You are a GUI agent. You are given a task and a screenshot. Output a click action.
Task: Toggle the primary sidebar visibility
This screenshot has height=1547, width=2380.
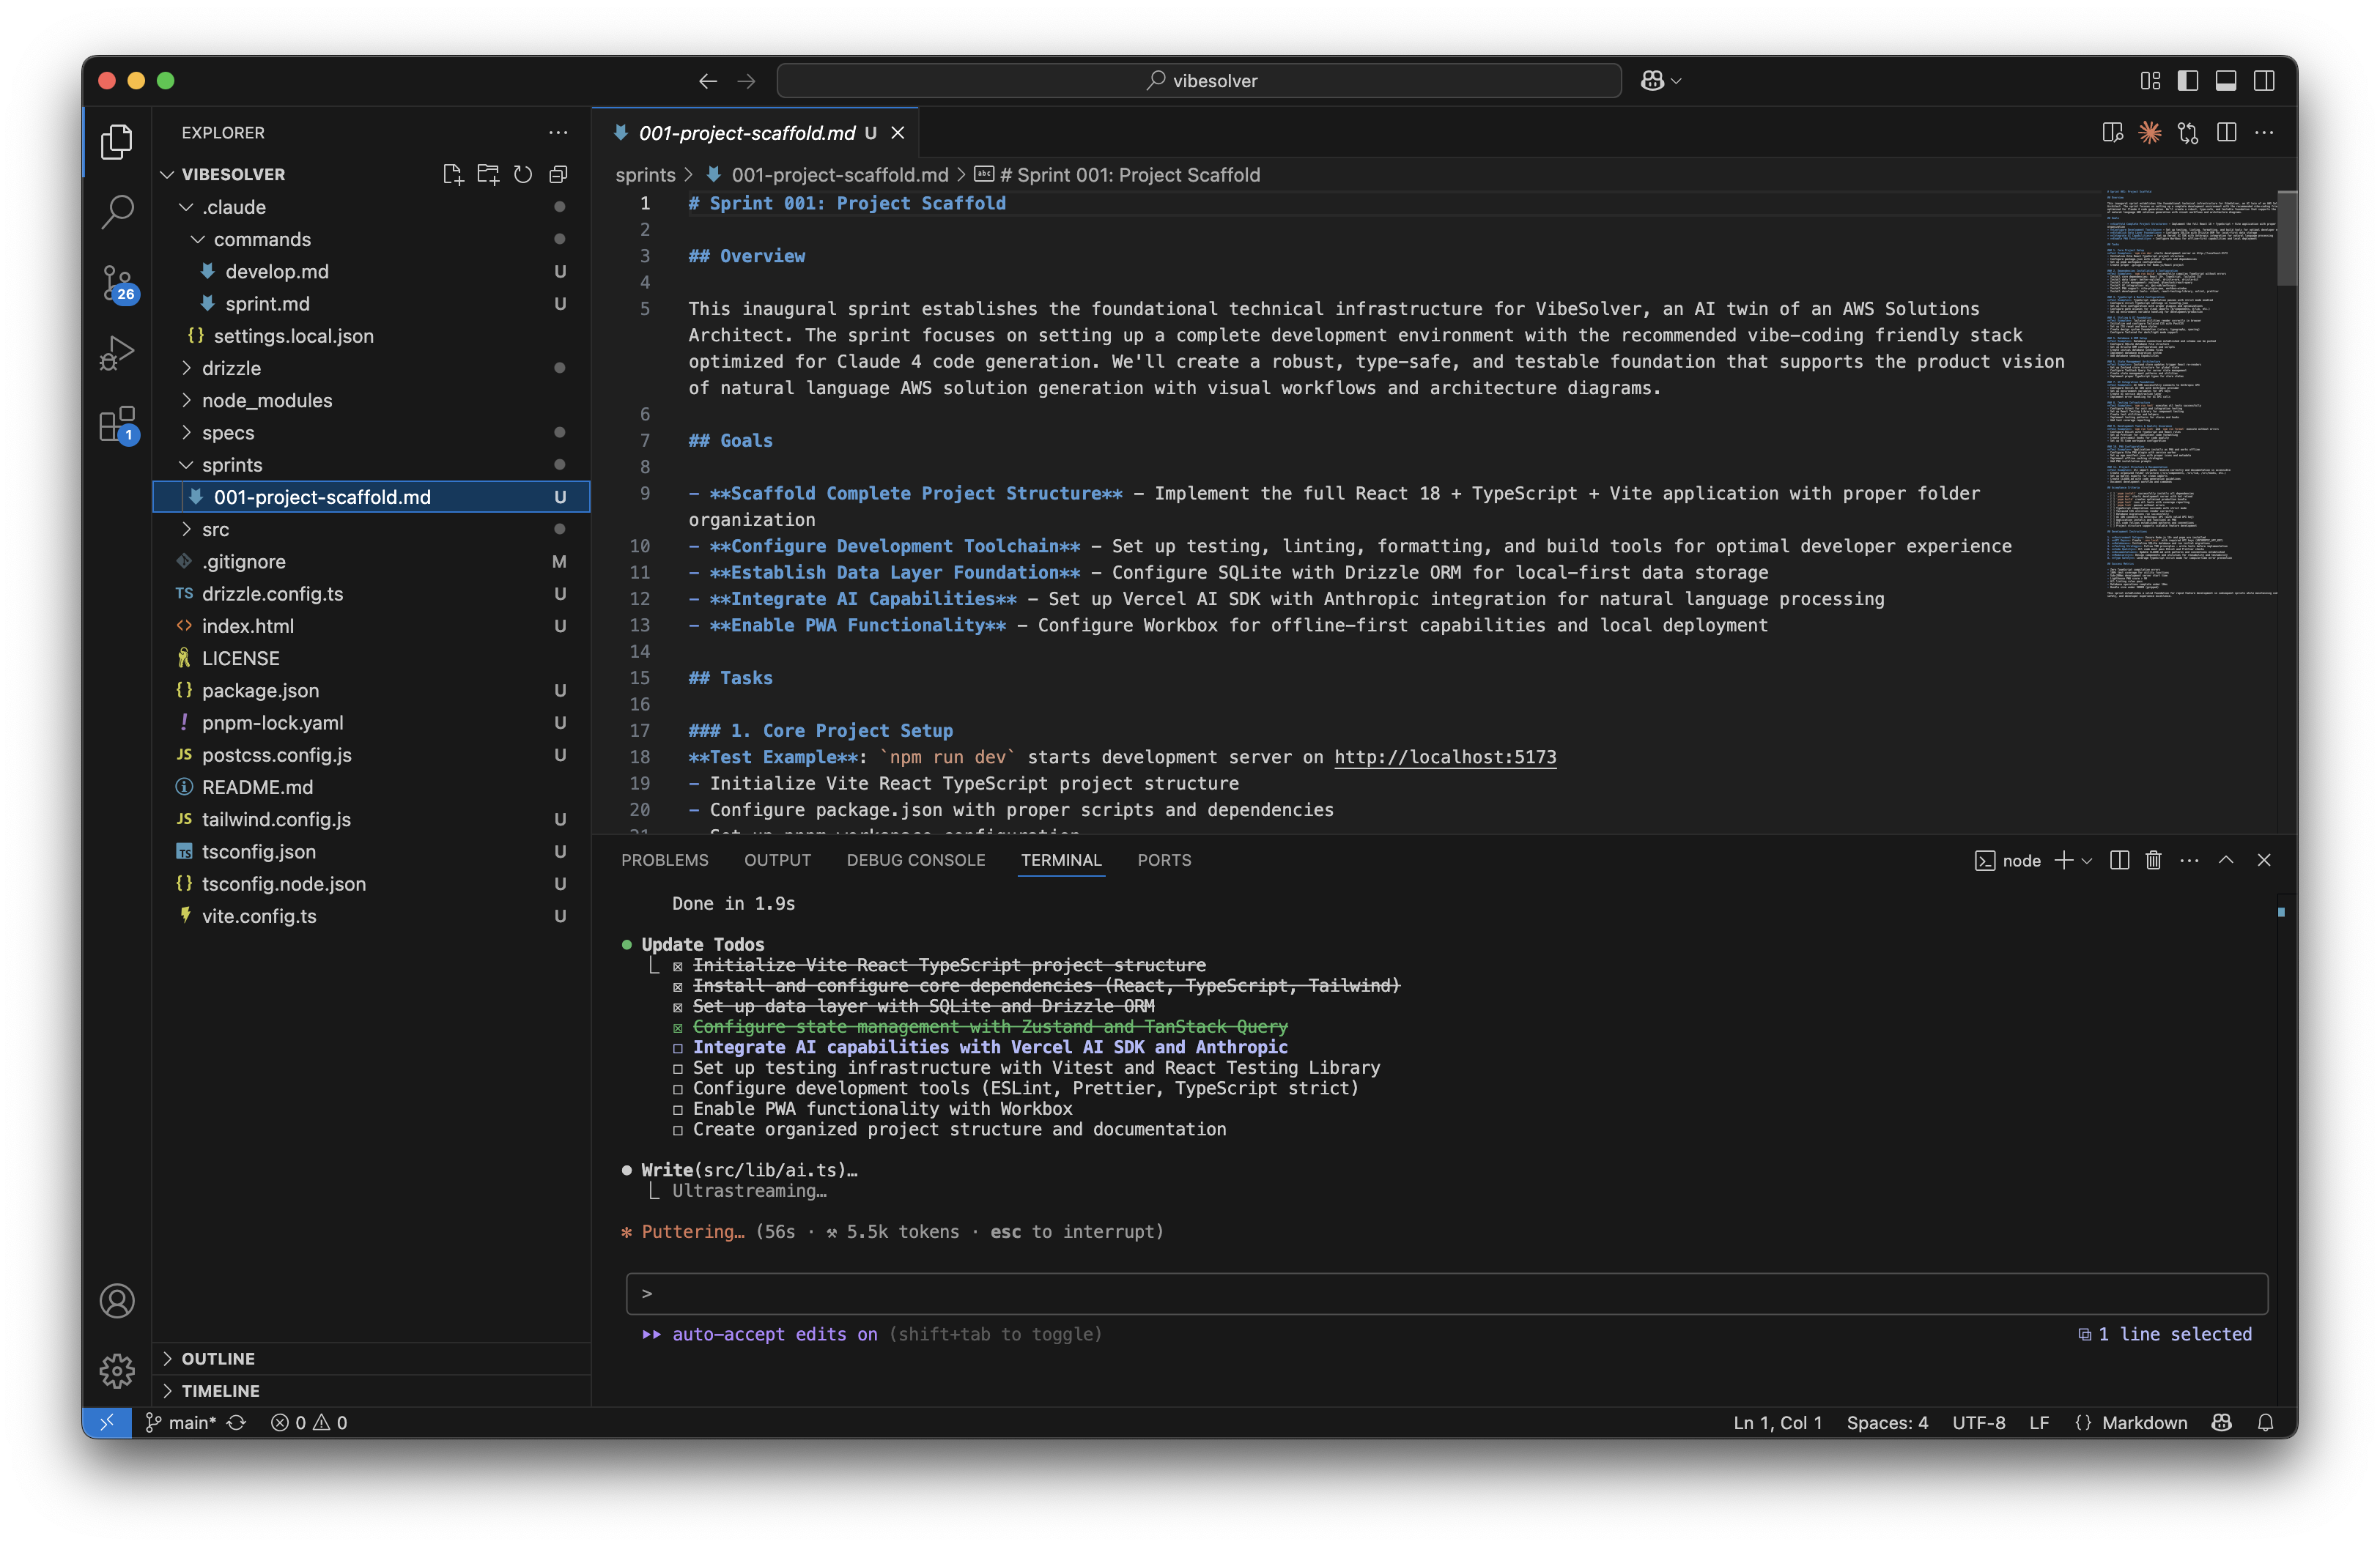[2187, 81]
